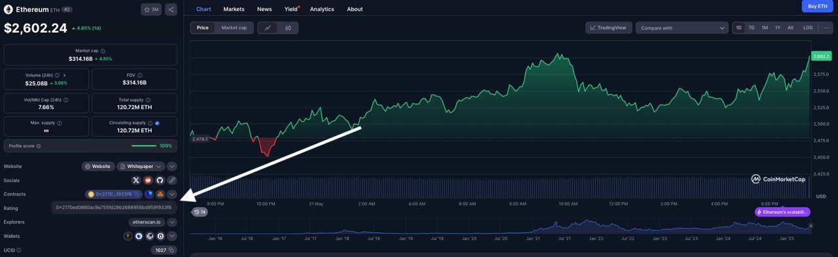Copy the UCID 1027 value
The height and width of the screenshot is (257, 838).
point(164,250)
